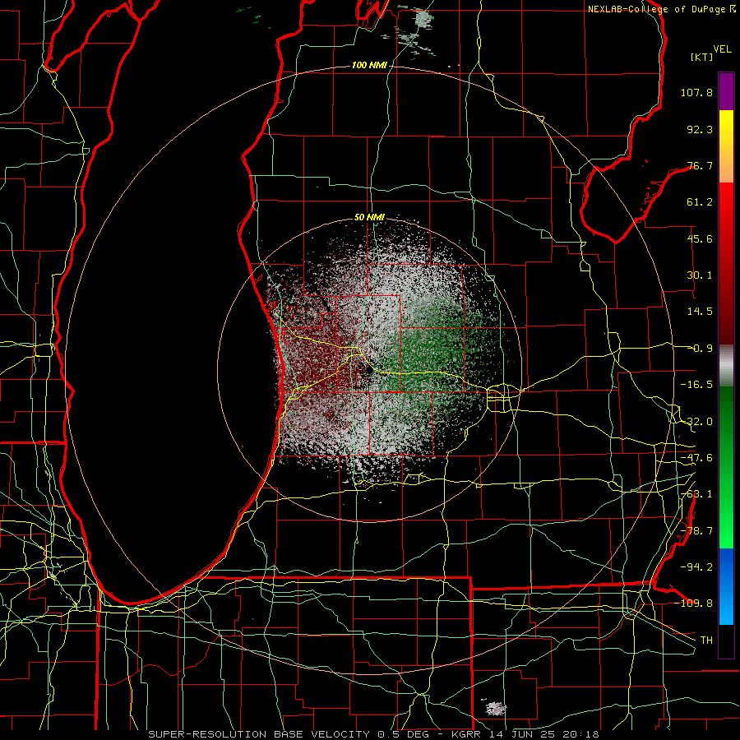Click the TH threshold label

706,641
